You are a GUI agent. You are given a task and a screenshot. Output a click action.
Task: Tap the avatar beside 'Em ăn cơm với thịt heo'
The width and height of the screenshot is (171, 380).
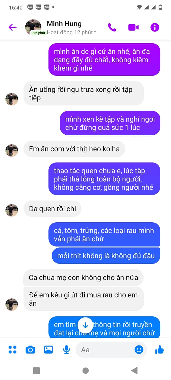12,150
